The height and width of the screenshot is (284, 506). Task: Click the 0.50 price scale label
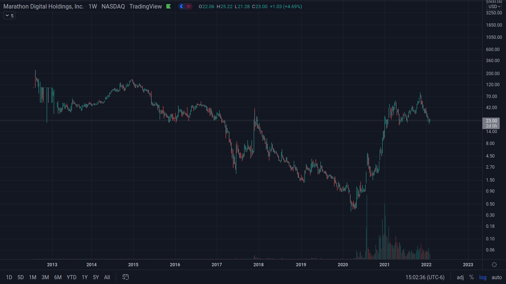[x=490, y=204]
